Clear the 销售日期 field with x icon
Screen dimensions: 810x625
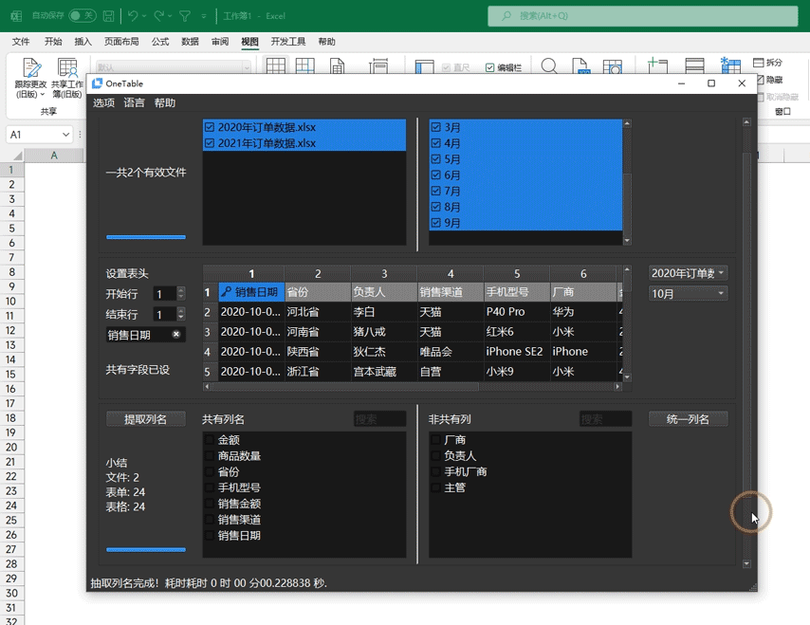click(176, 334)
